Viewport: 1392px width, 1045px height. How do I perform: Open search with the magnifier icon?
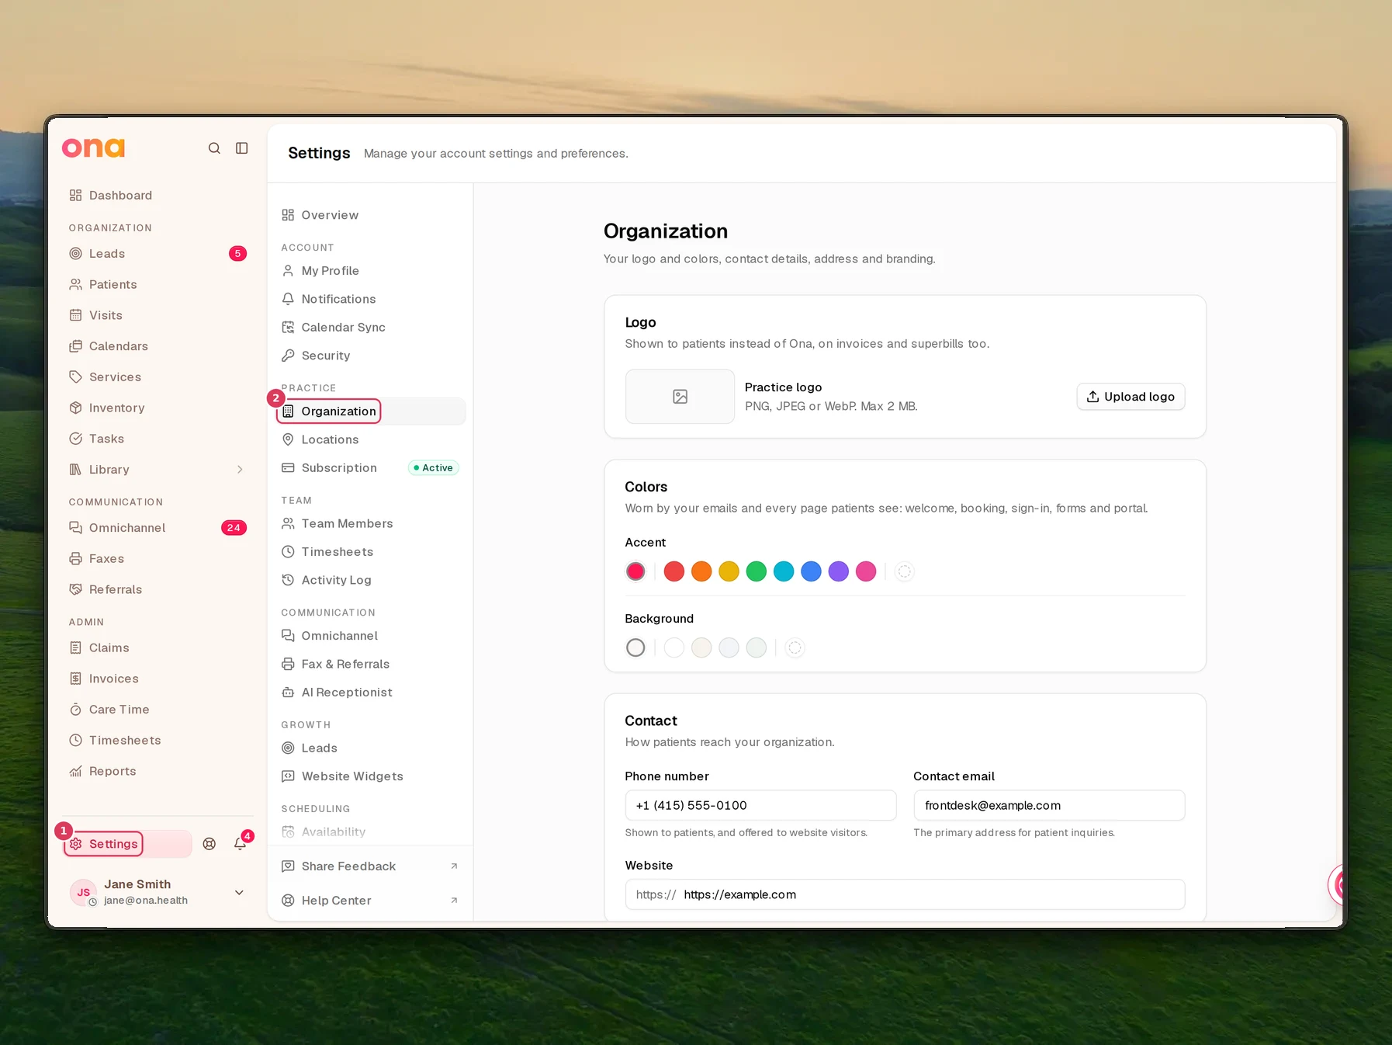(x=214, y=148)
